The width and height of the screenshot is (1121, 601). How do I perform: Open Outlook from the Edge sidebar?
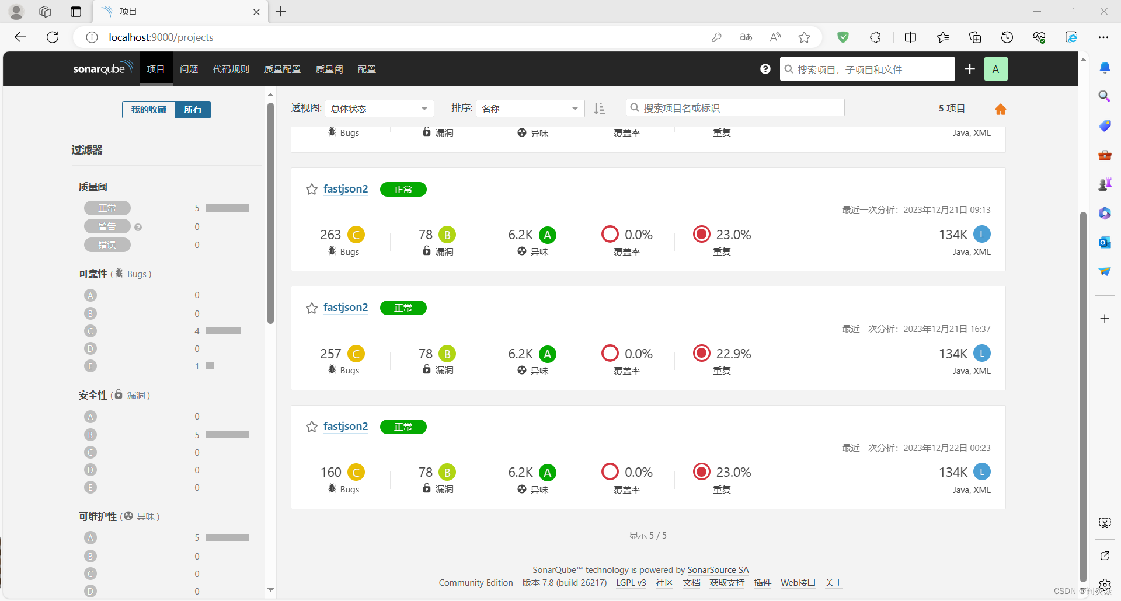pos(1105,242)
